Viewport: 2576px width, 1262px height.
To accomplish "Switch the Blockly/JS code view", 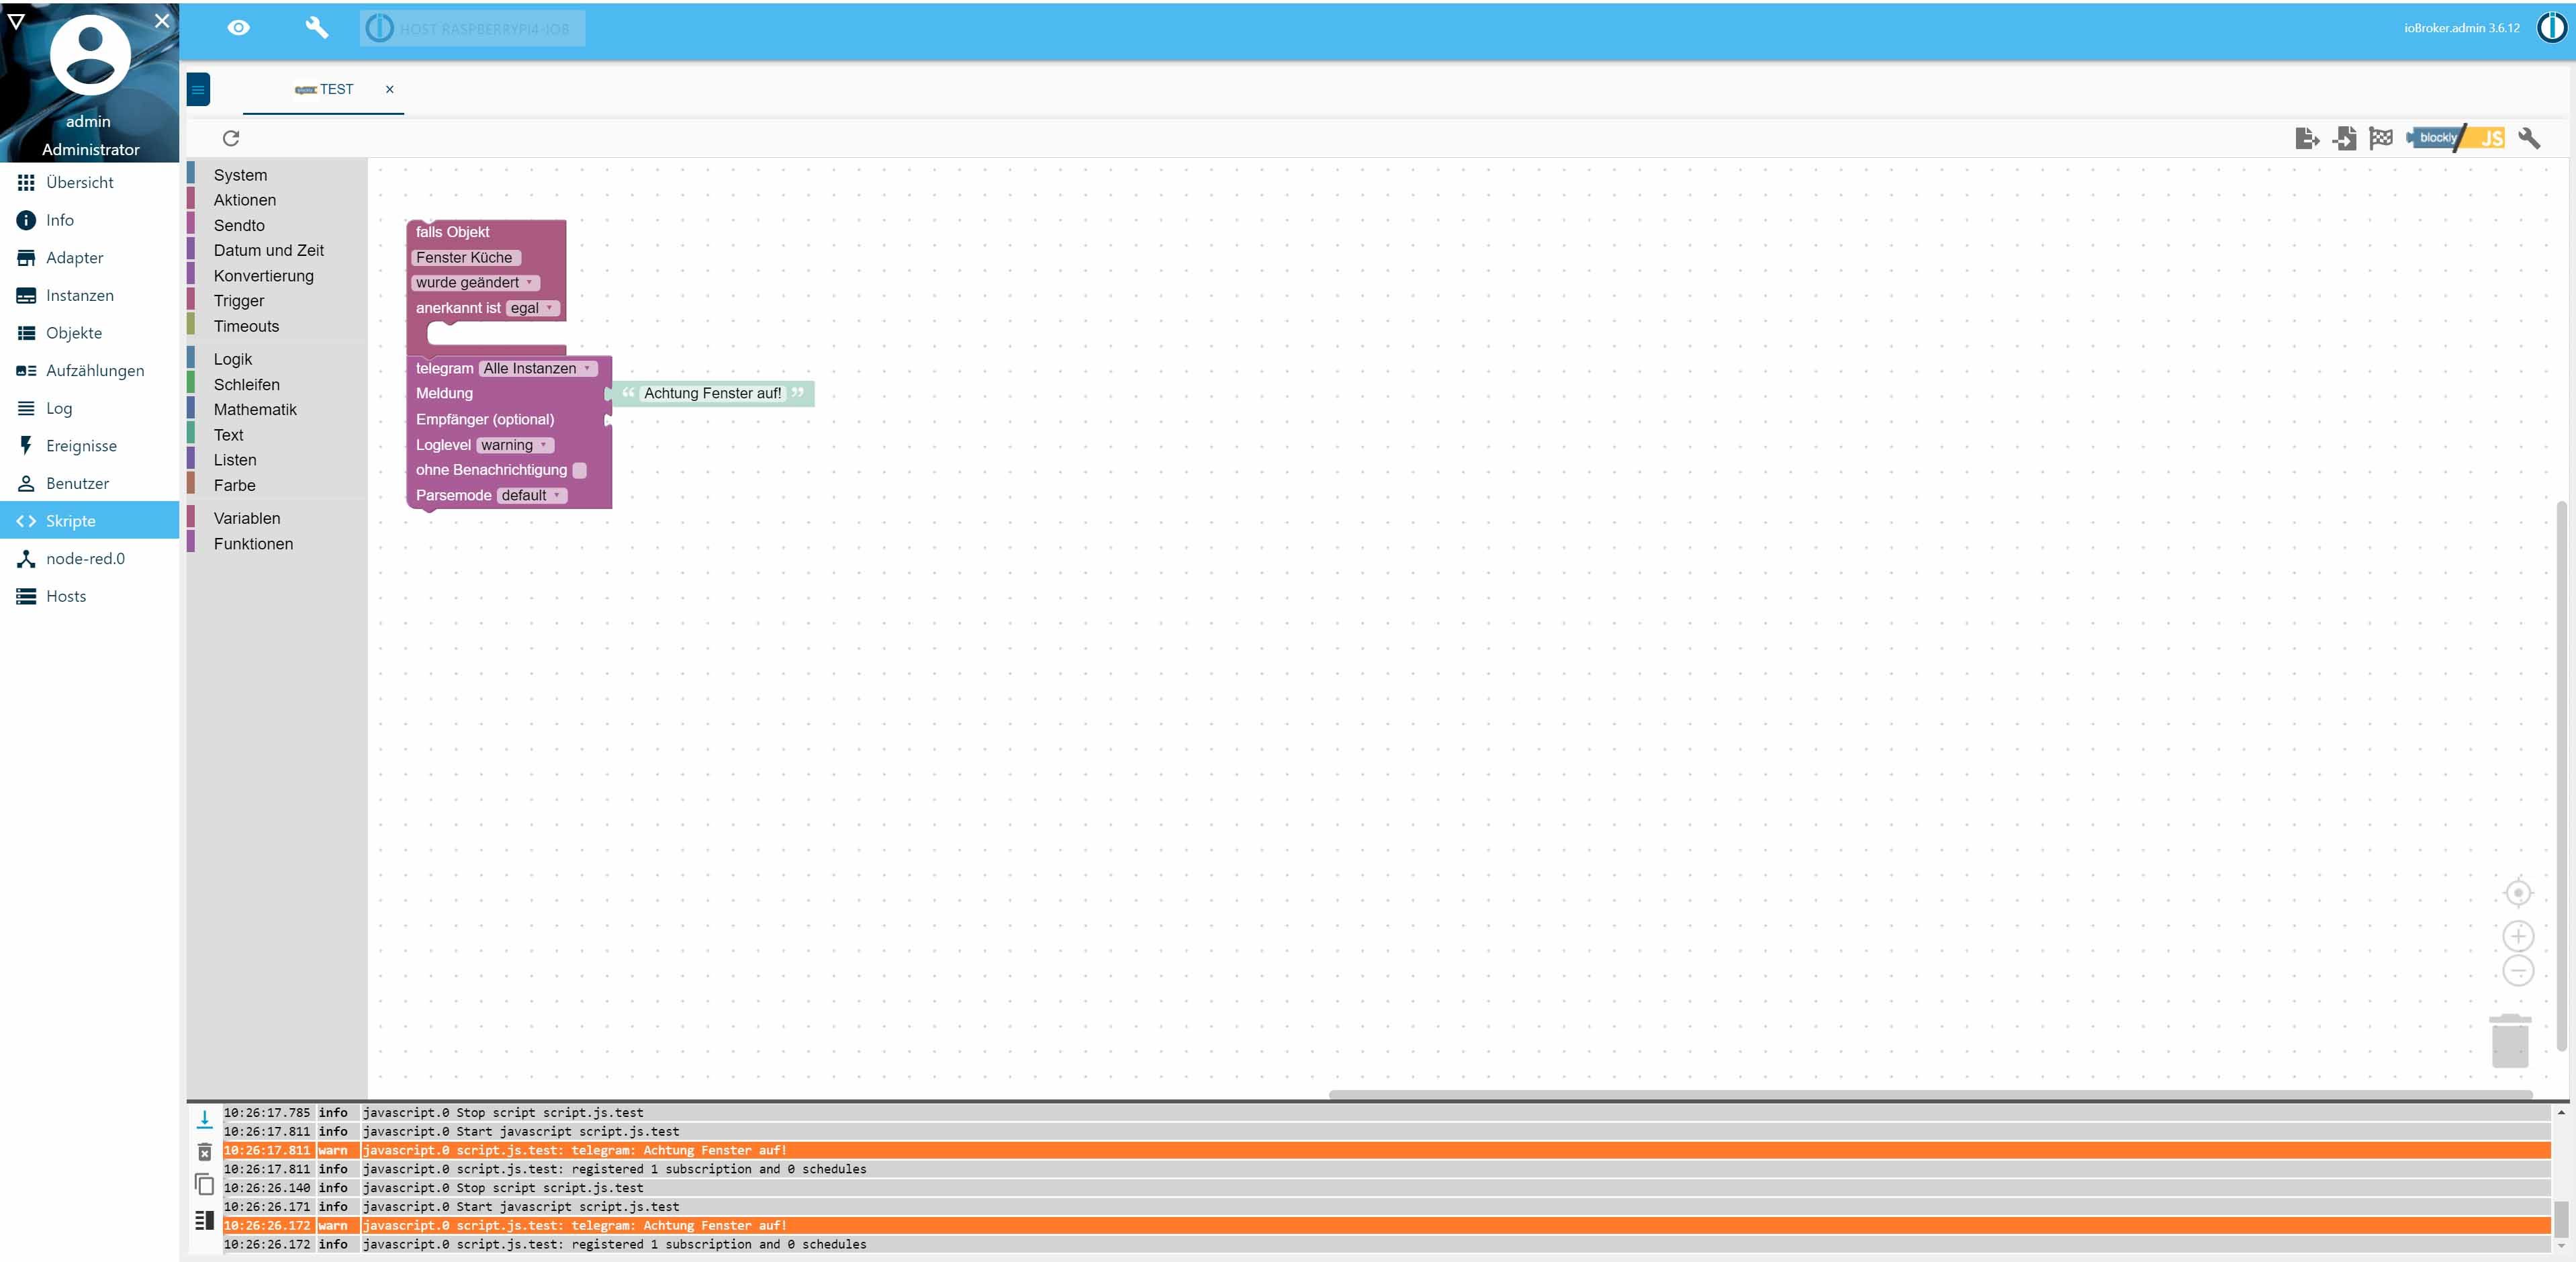I will tap(2455, 138).
